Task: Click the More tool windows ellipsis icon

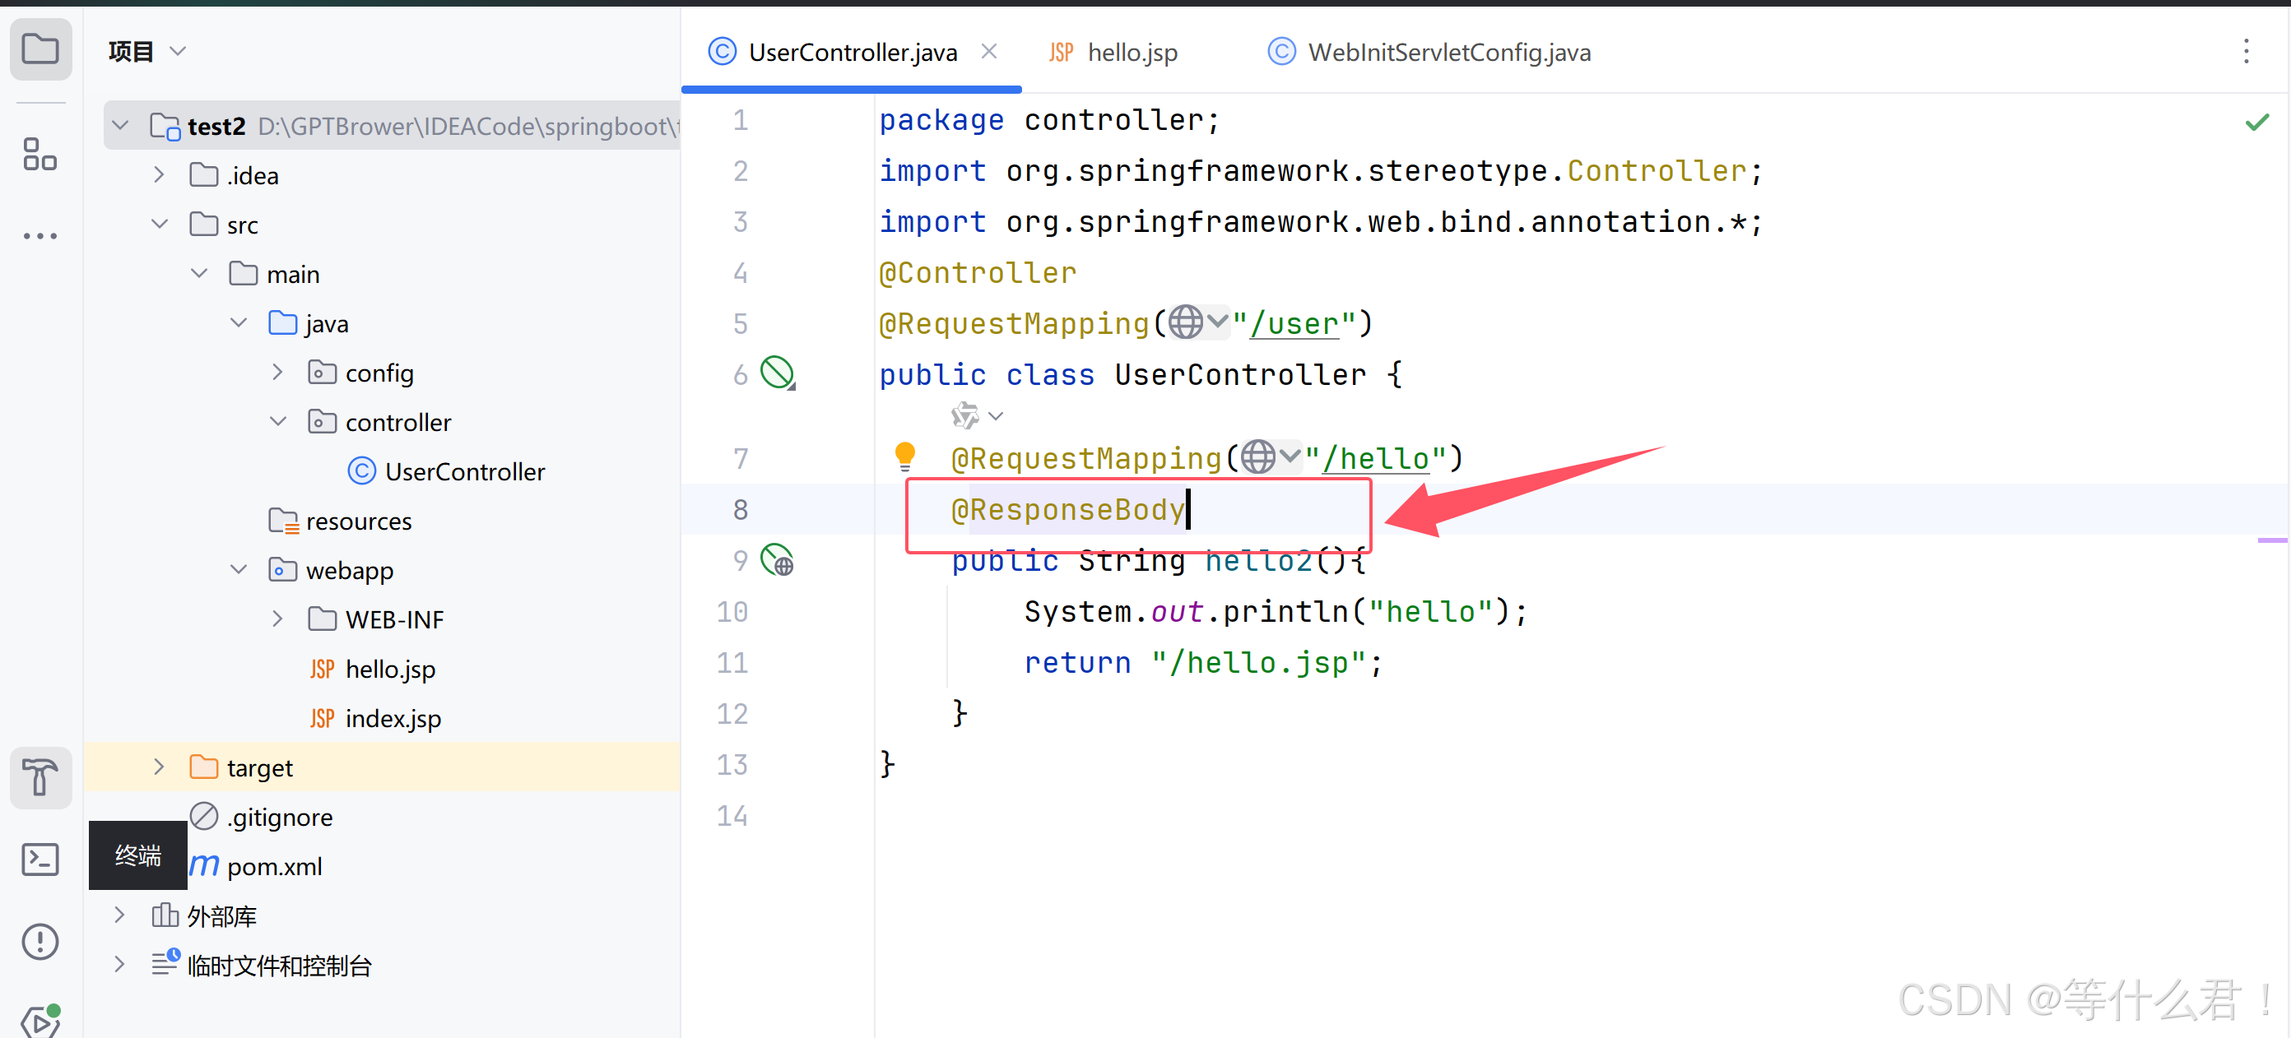Action: coord(40,235)
